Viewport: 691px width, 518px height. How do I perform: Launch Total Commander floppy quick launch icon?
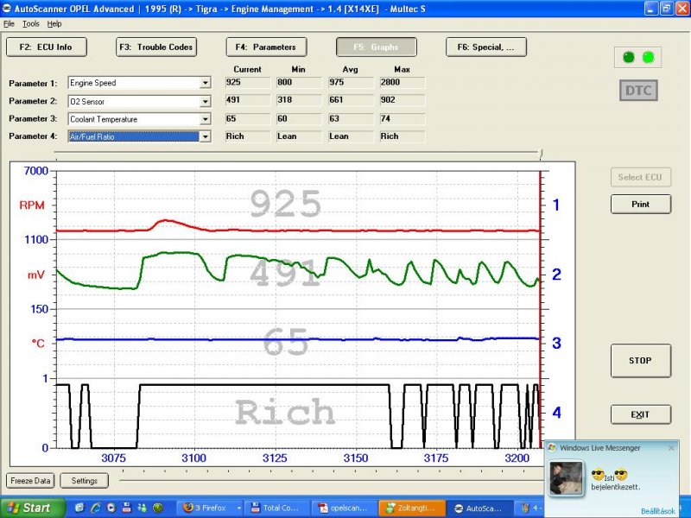[x=126, y=508]
